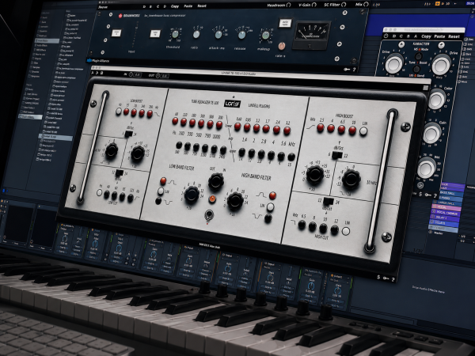This screenshot has width=475, height=356.
Task: Open the help question mark in the Karacter footer
Action: [435, 196]
